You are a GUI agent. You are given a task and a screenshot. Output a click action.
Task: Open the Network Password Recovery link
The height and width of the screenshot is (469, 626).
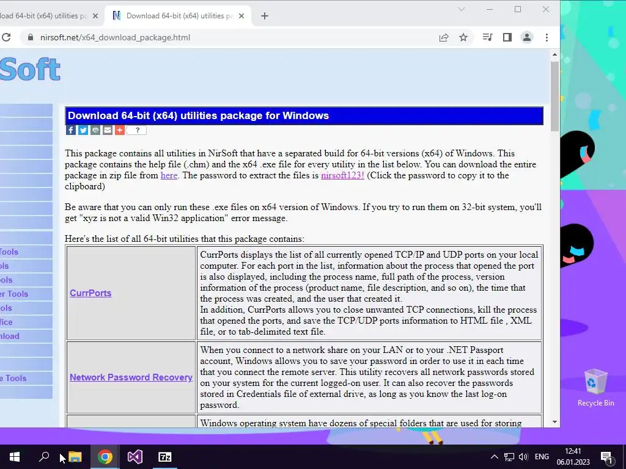pos(131,377)
